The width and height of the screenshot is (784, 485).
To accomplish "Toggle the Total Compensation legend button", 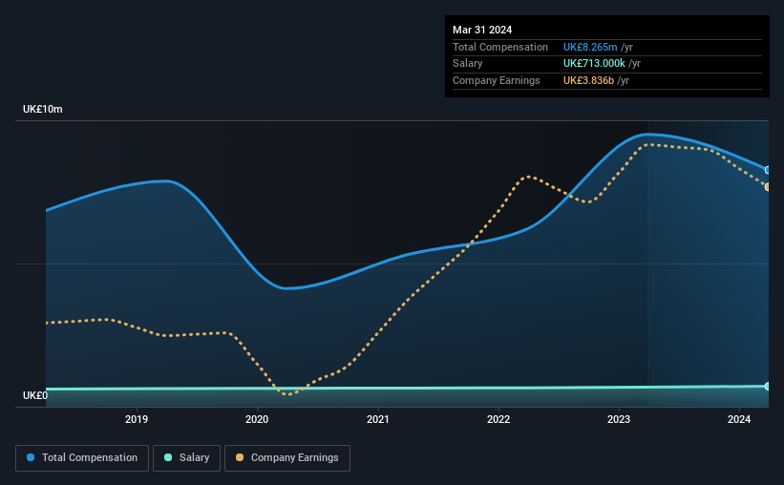I will 82,458.
